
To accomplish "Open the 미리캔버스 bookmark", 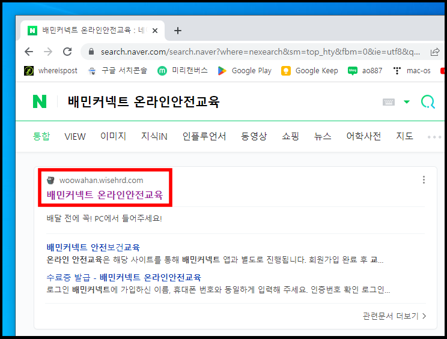I will click(183, 71).
